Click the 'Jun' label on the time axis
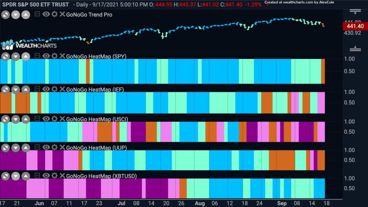Image resolution: width=368 pixels, height=207 pixels. click(x=39, y=203)
